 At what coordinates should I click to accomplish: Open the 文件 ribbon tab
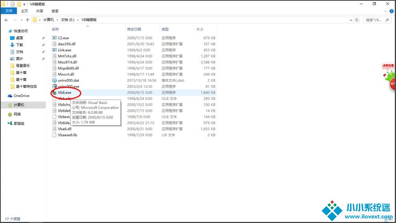[9, 11]
